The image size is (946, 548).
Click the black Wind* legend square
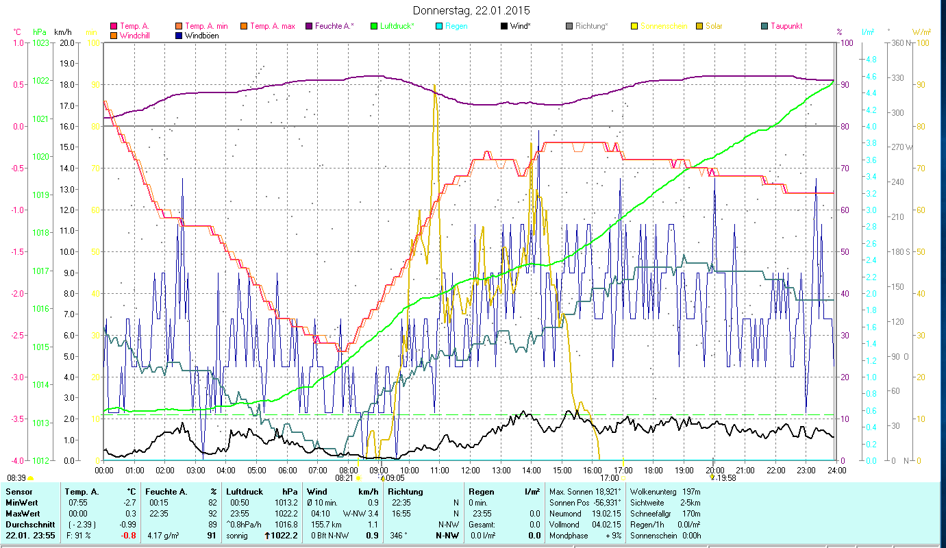pyautogui.click(x=503, y=27)
